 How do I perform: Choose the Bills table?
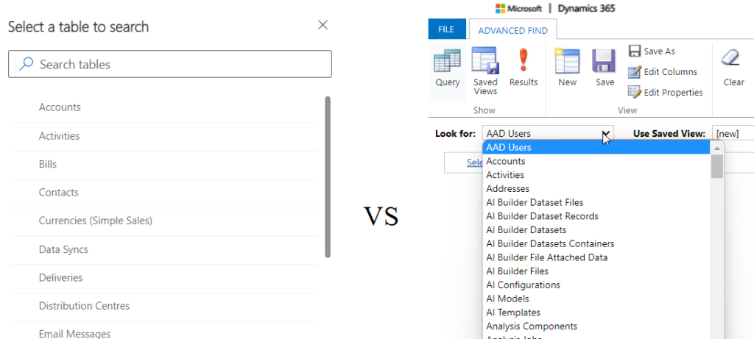pyautogui.click(x=164, y=164)
